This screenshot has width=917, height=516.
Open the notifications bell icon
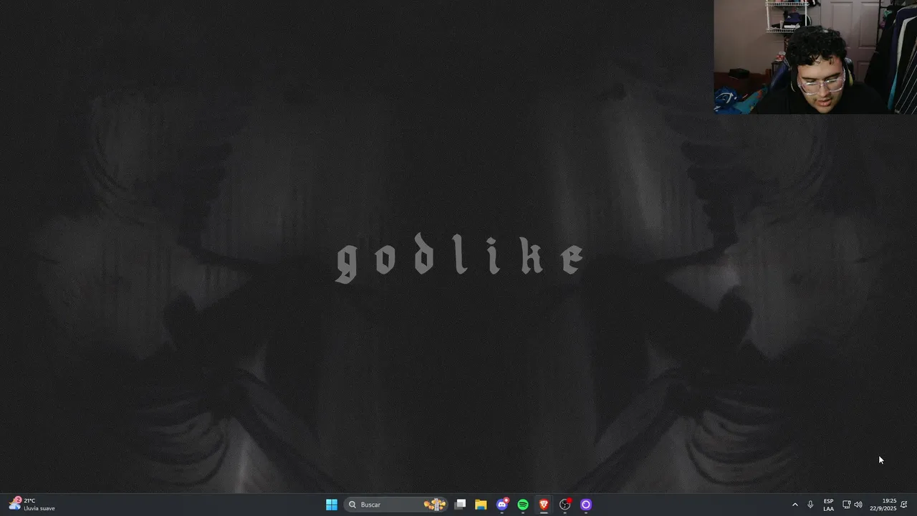point(904,505)
